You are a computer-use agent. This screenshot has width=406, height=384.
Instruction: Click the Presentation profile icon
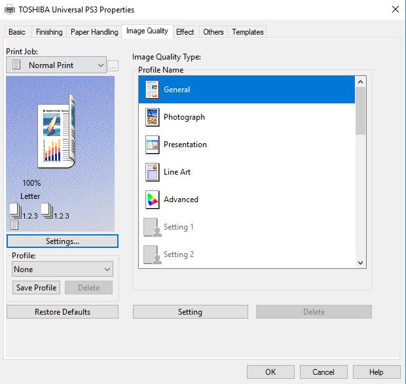[152, 145]
